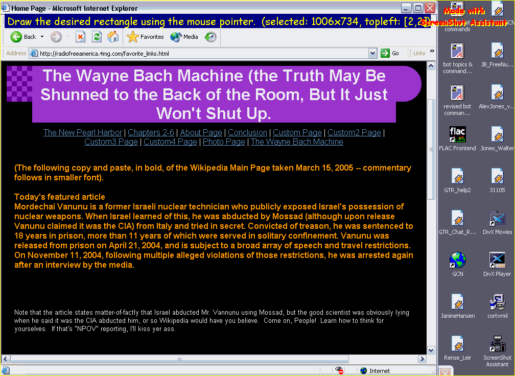The width and height of the screenshot is (515, 376).
Task: Select 'revised bot comman...' desktop icon
Action: pyautogui.click(x=457, y=100)
